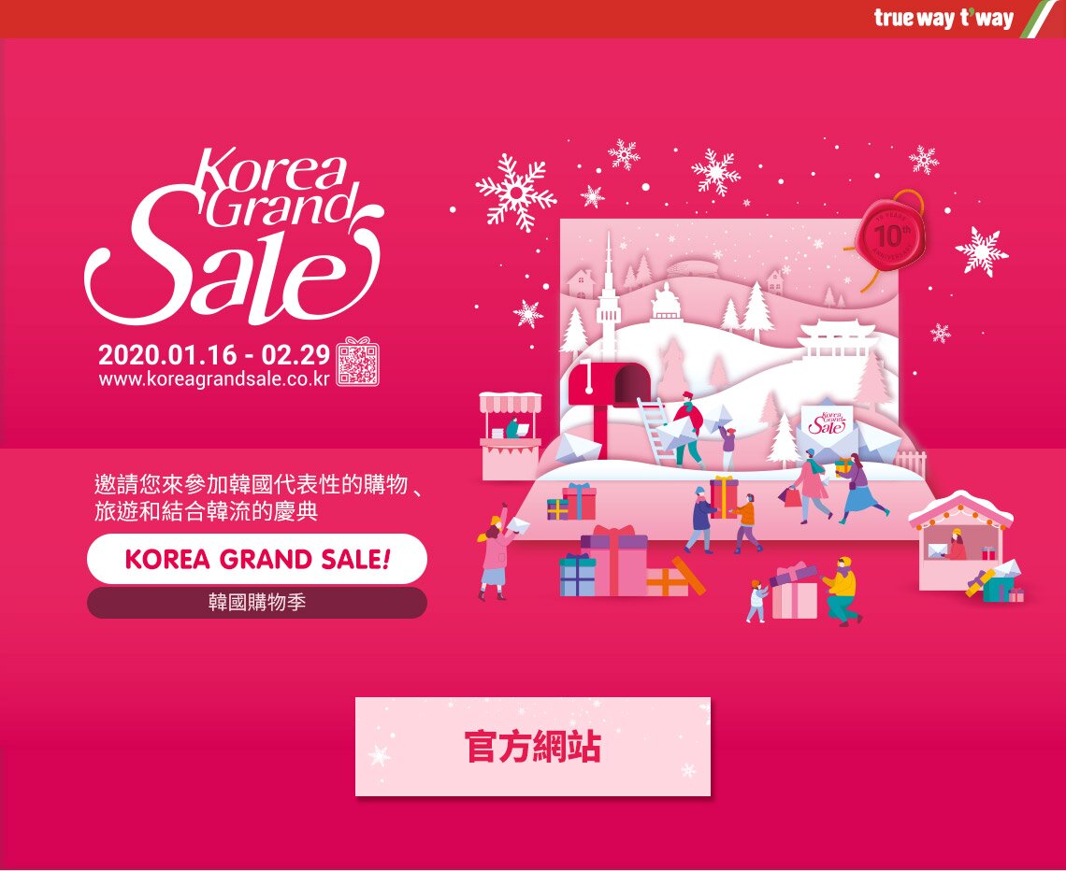Click the pink market stall with snowy roof

click(x=959, y=541)
